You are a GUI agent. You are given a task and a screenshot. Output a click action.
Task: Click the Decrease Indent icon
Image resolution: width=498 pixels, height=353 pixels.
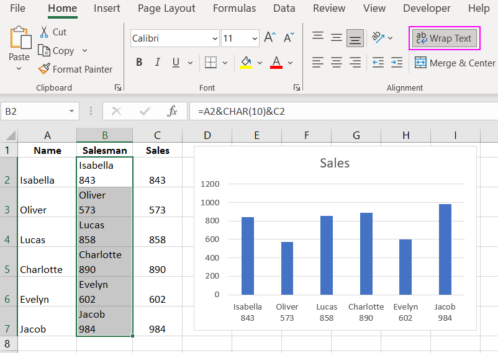click(378, 63)
